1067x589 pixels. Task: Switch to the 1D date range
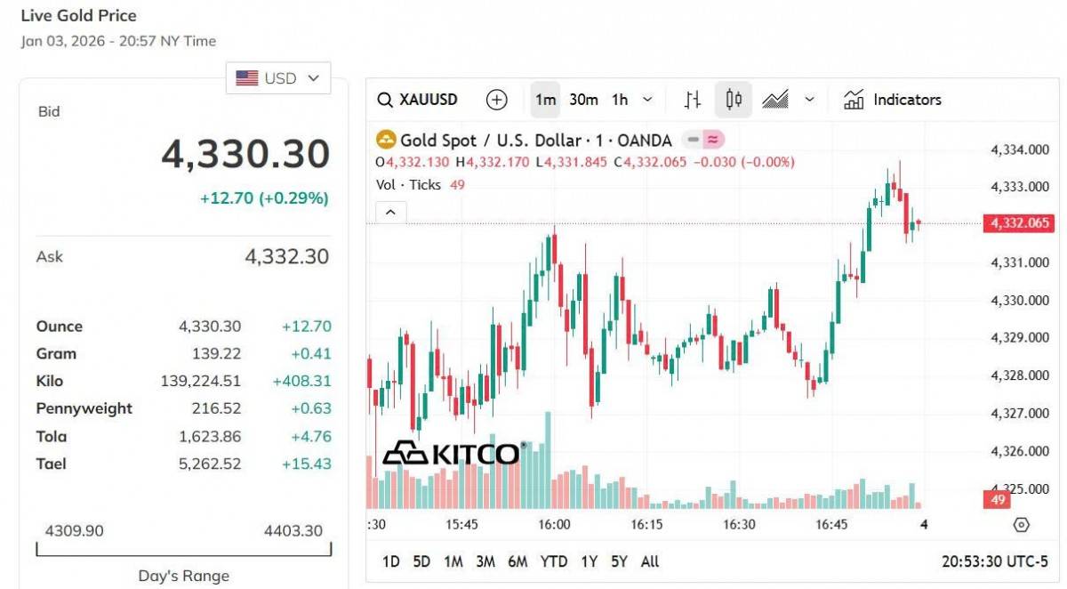pyautogui.click(x=390, y=561)
